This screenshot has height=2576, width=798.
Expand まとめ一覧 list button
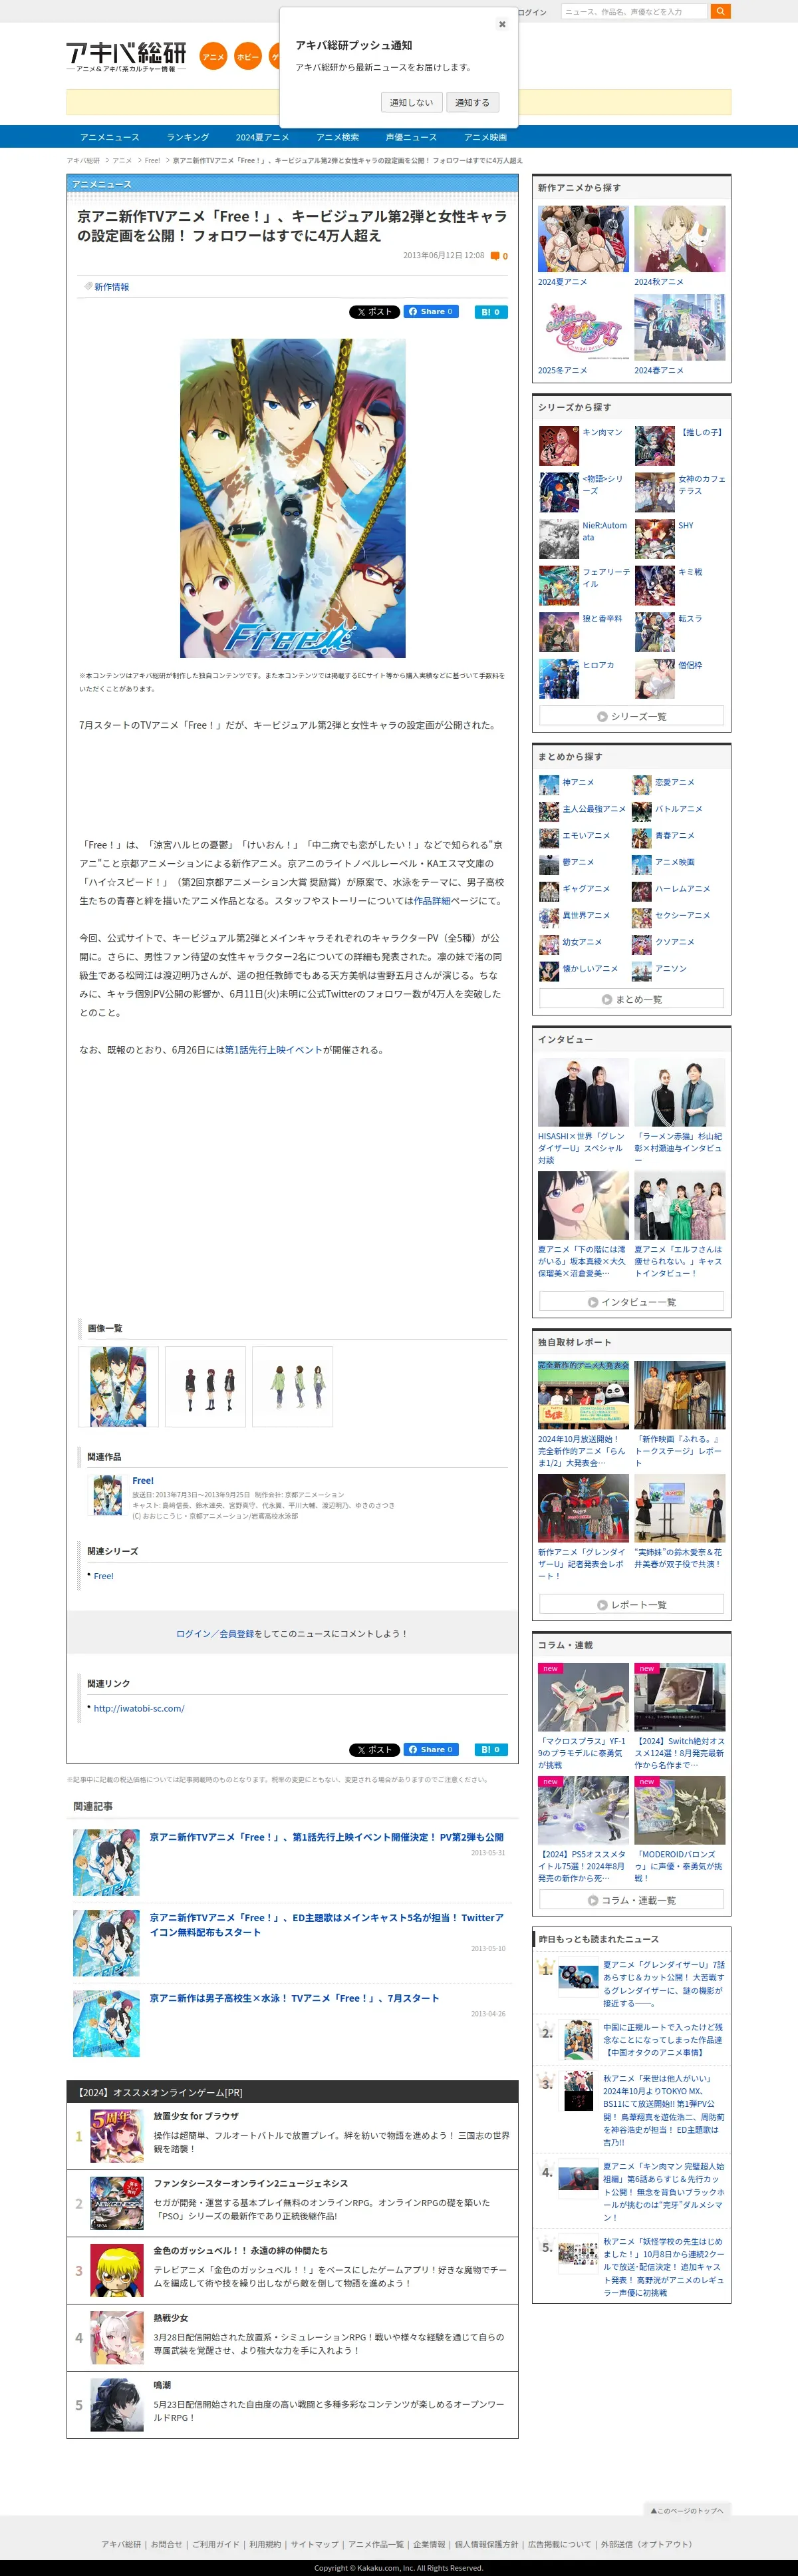coord(631,999)
